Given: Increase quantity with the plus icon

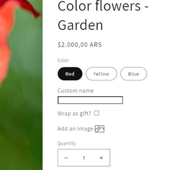Looking at the screenshot, I should (x=101, y=158).
